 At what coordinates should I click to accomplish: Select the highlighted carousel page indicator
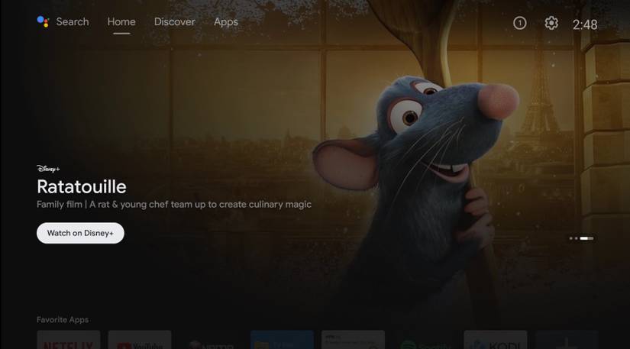coord(586,238)
